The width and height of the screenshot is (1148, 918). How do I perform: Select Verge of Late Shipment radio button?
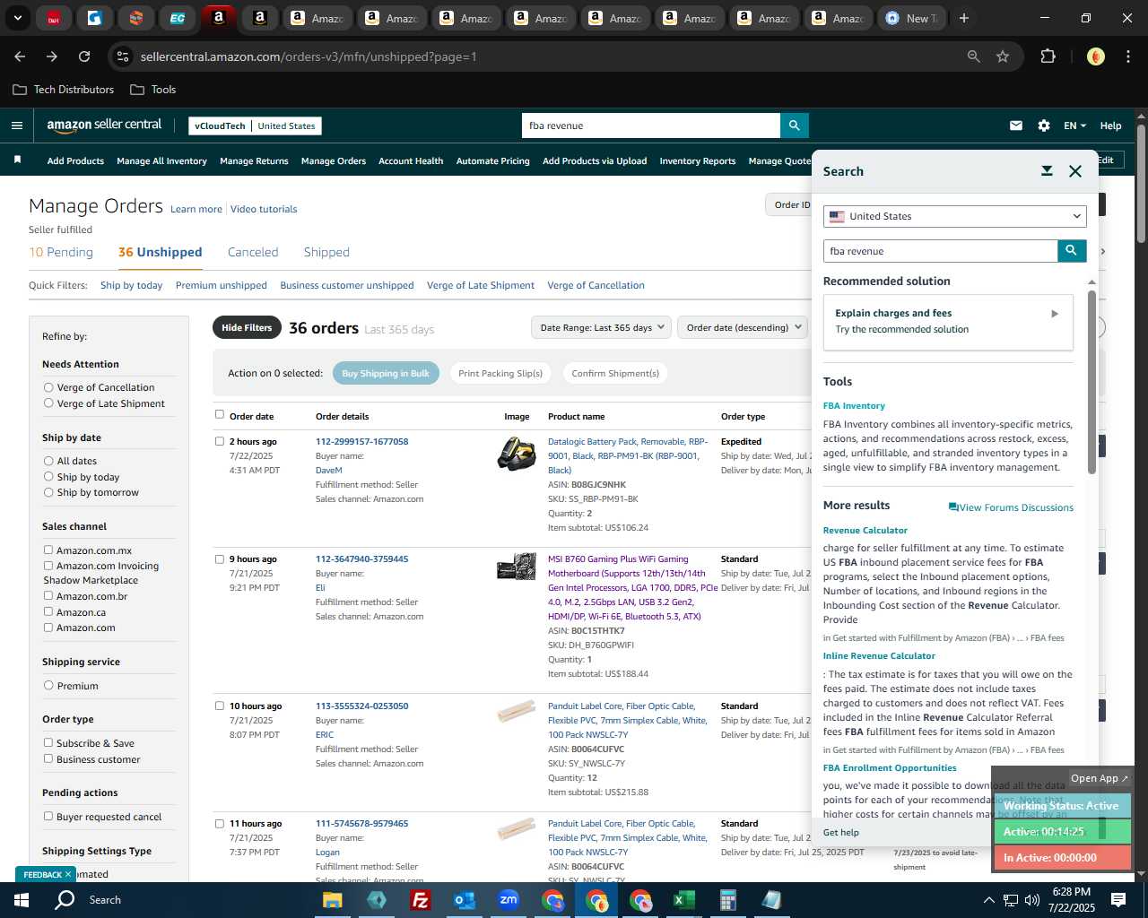point(48,403)
